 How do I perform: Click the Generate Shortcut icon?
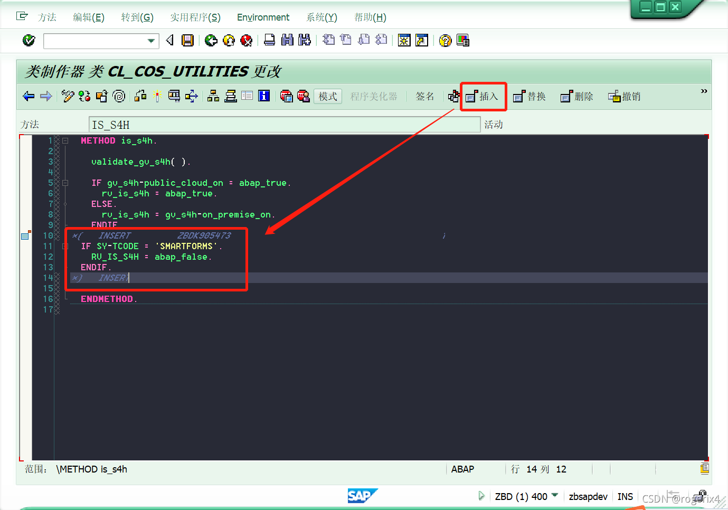pyautogui.click(x=422, y=40)
